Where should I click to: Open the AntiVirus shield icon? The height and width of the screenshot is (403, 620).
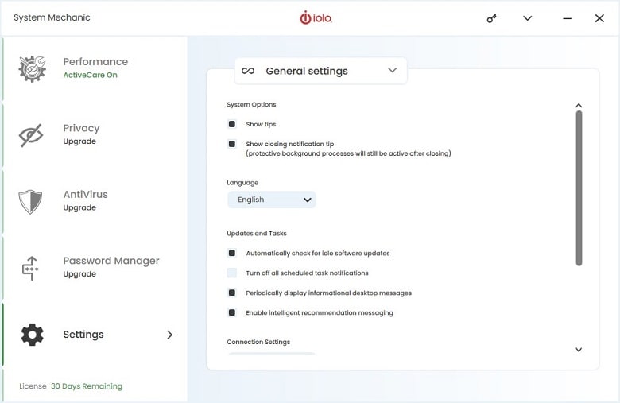coord(30,202)
